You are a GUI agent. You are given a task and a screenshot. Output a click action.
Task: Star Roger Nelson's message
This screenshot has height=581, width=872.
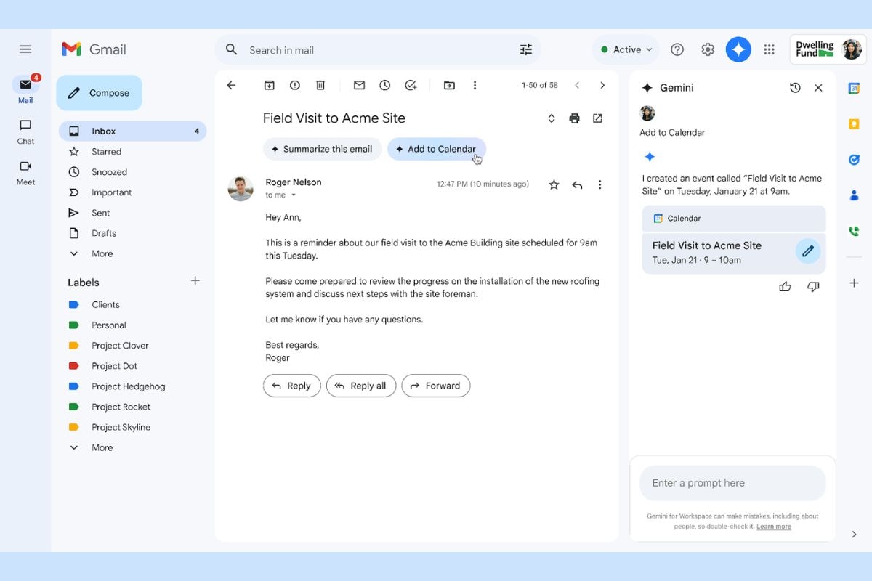[x=554, y=184]
